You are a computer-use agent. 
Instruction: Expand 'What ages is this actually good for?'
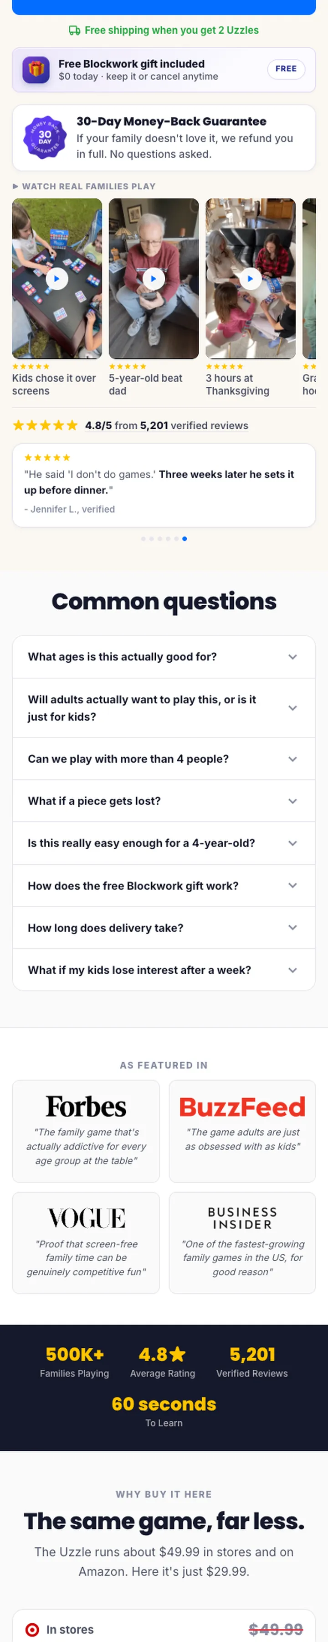pos(164,656)
